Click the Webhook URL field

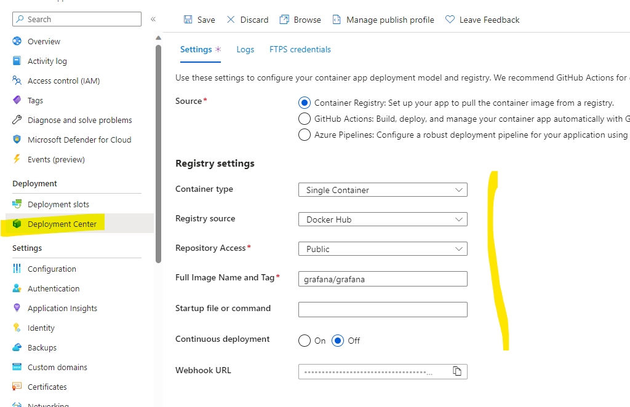(383, 371)
